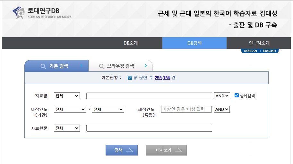
Task: Click the blue arrow icon before 총 문헌 수
Action: point(130,78)
